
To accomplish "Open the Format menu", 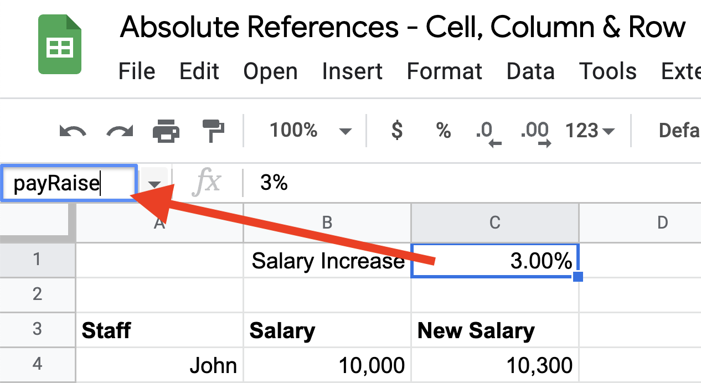I will 444,71.
